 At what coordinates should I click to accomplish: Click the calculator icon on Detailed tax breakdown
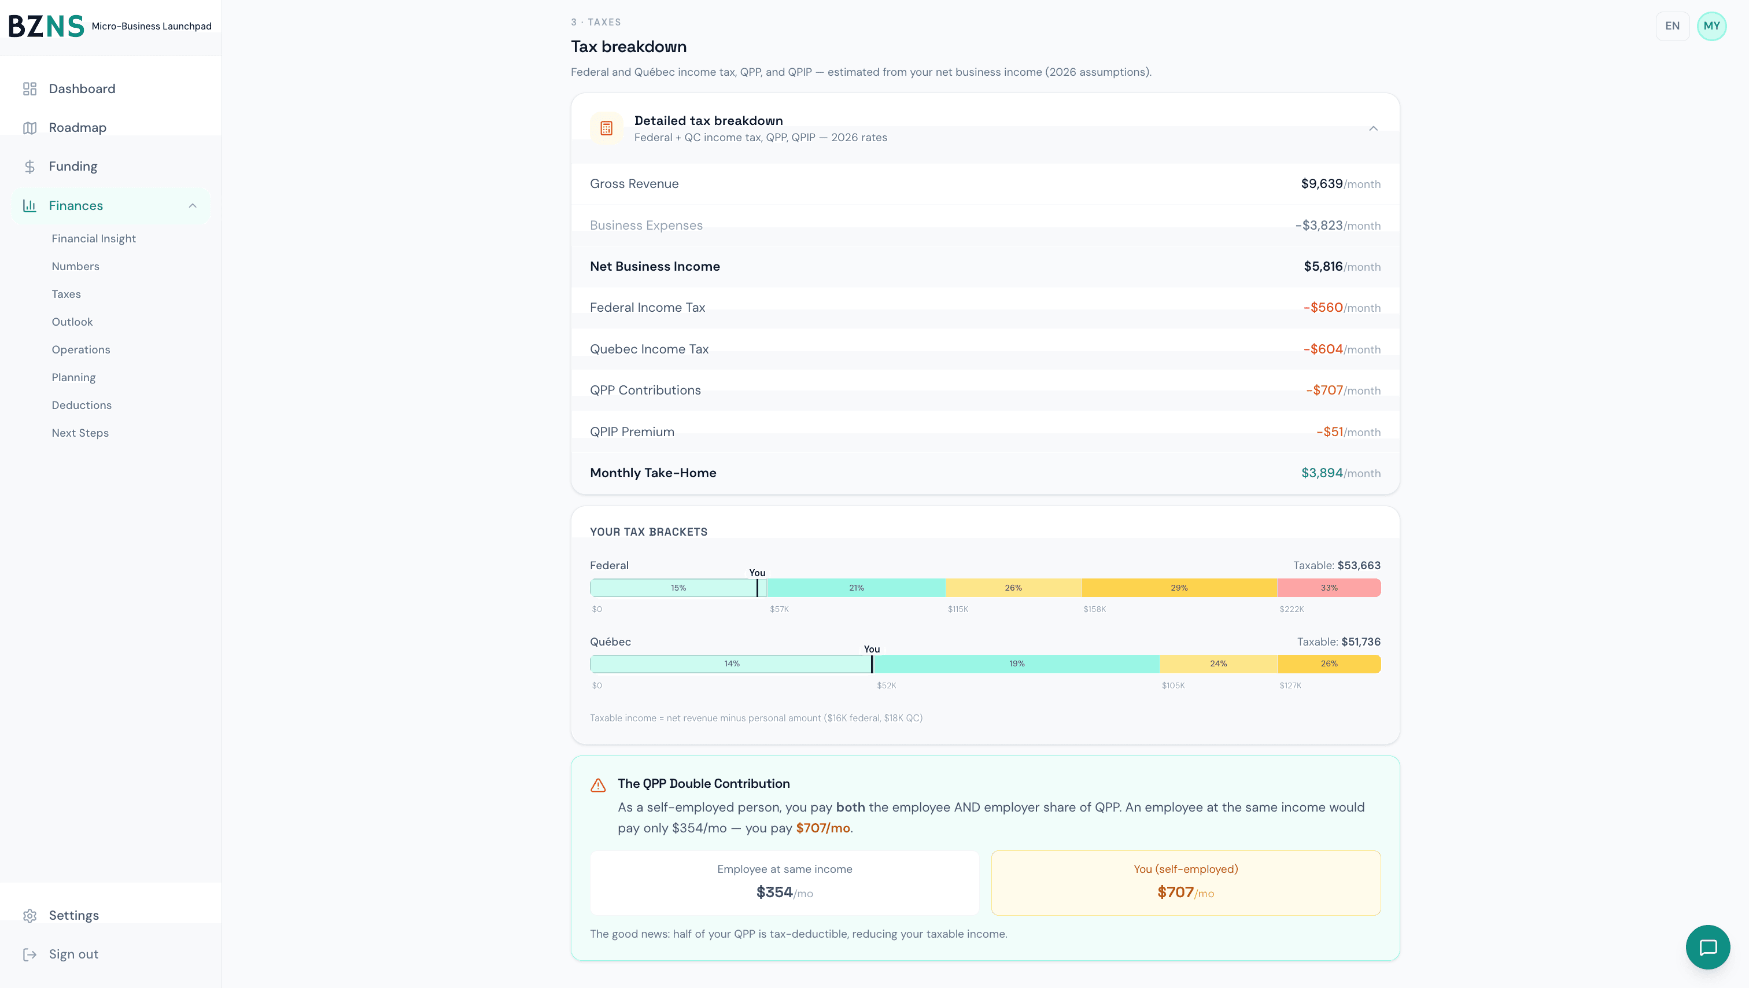pos(606,127)
